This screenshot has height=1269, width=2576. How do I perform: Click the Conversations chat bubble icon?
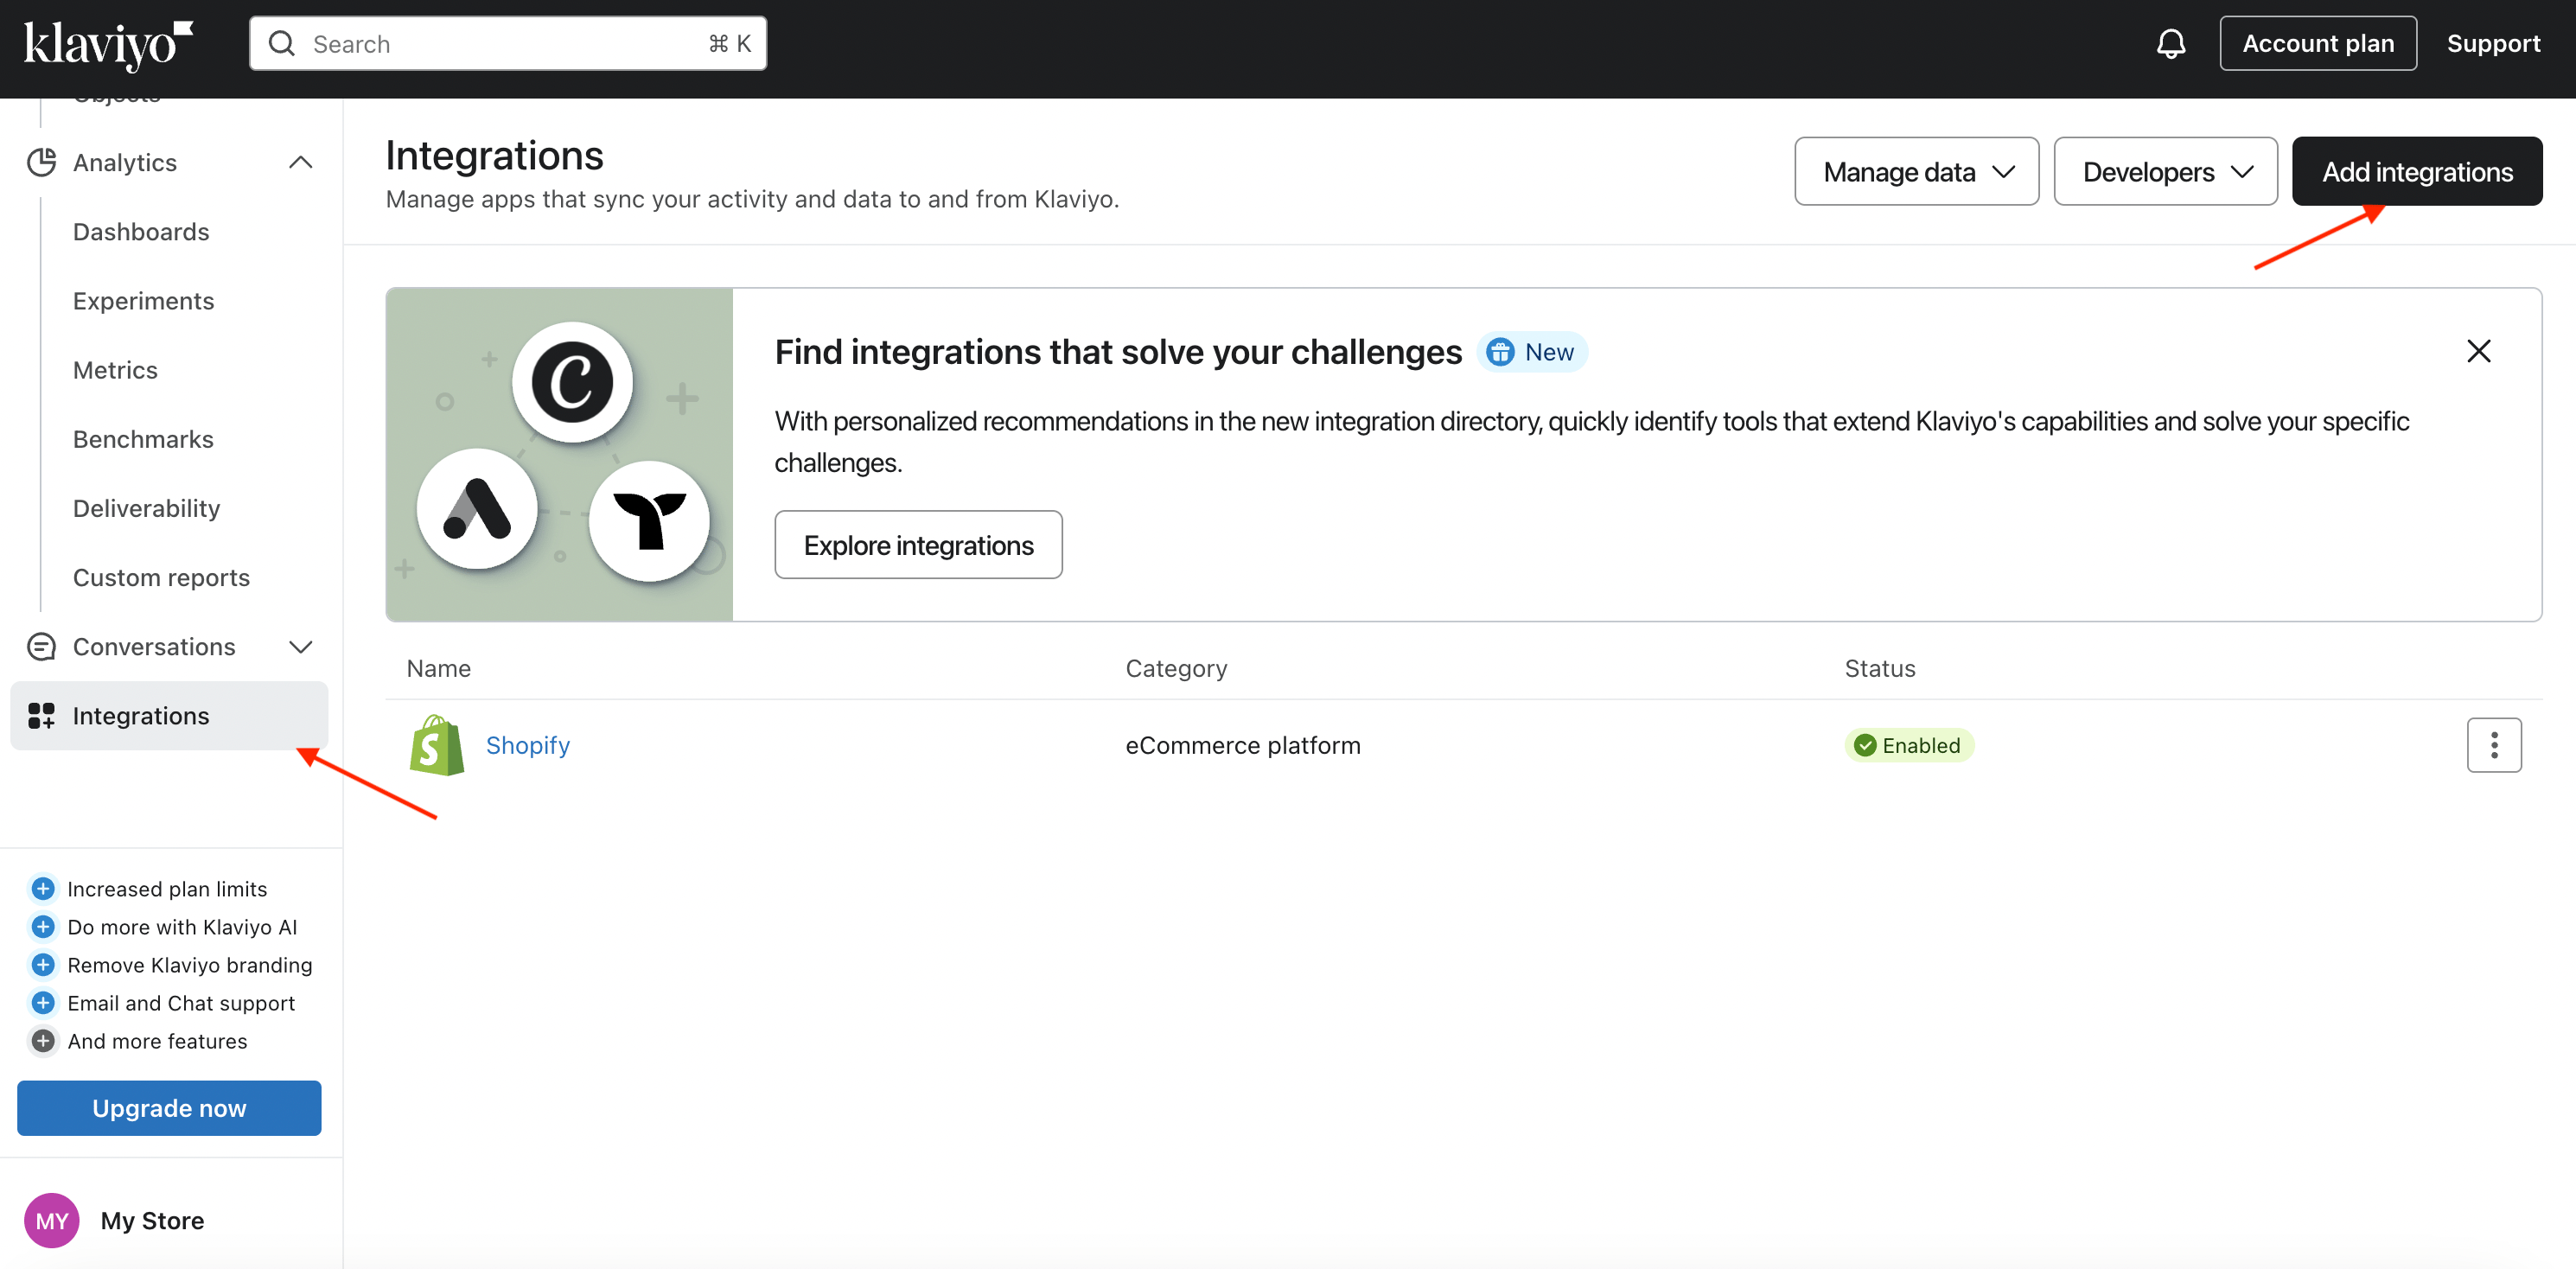point(41,647)
